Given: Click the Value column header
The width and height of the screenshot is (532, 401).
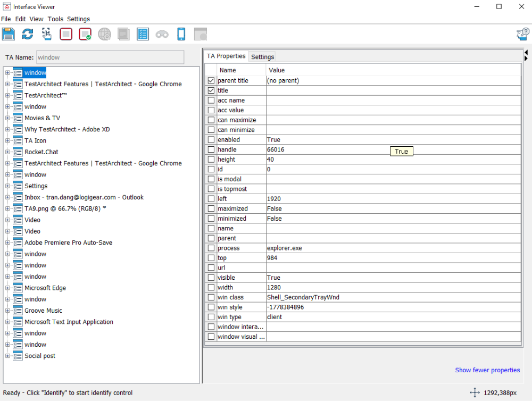Looking at the screenshot, I should pos(394,70).
